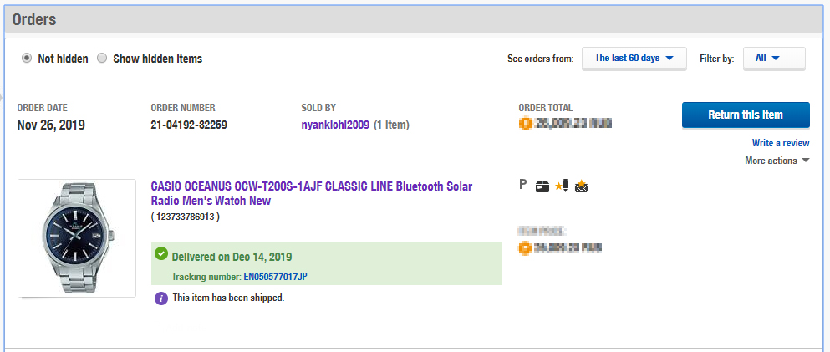The image size is (830, 352).
Task: Open the 'Write a review' link
Action: coord(781,143)
